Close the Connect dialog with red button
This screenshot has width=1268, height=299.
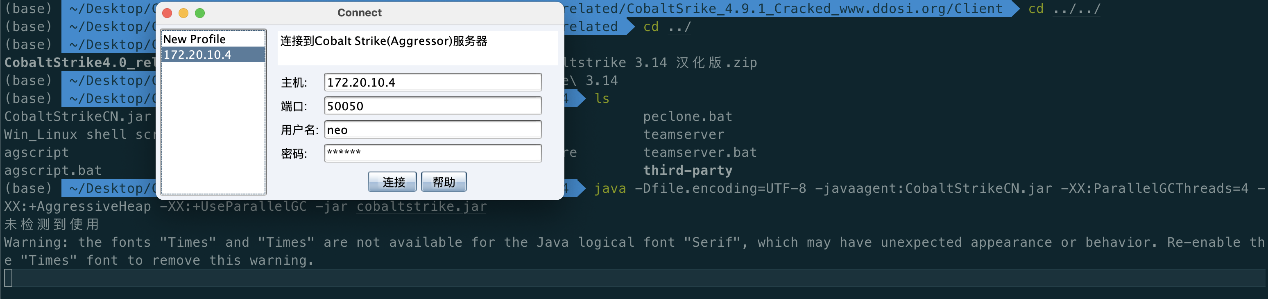pyautogui.click(x=167, y=13)
